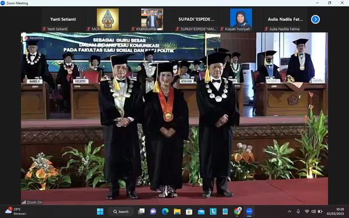Click muted mic icon beside Yanti Setianti name
This screenshot has width=349, height=218.
click(44, 29)
